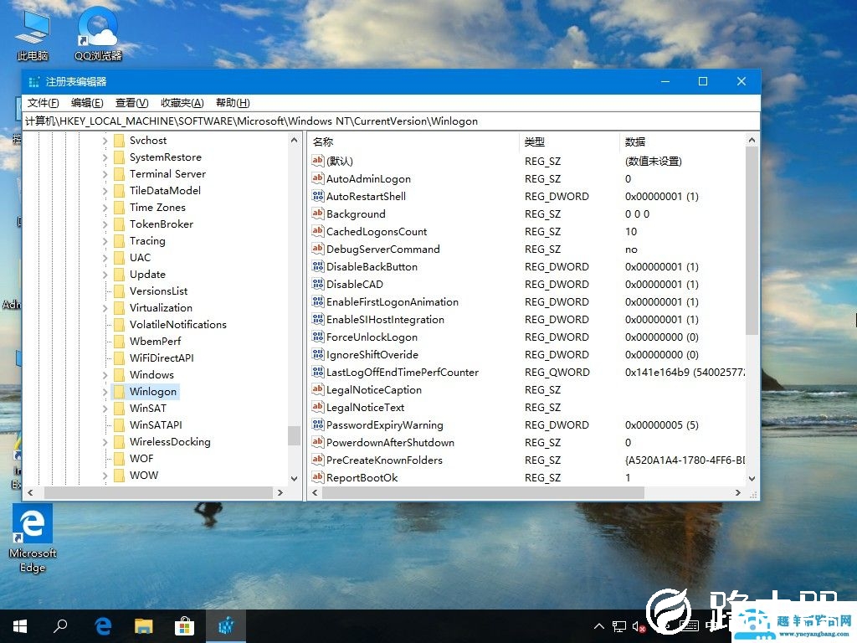Viewport: 857px width, 643px height.
Task: Open File Explorer from the taskbar
Action: 144,625
